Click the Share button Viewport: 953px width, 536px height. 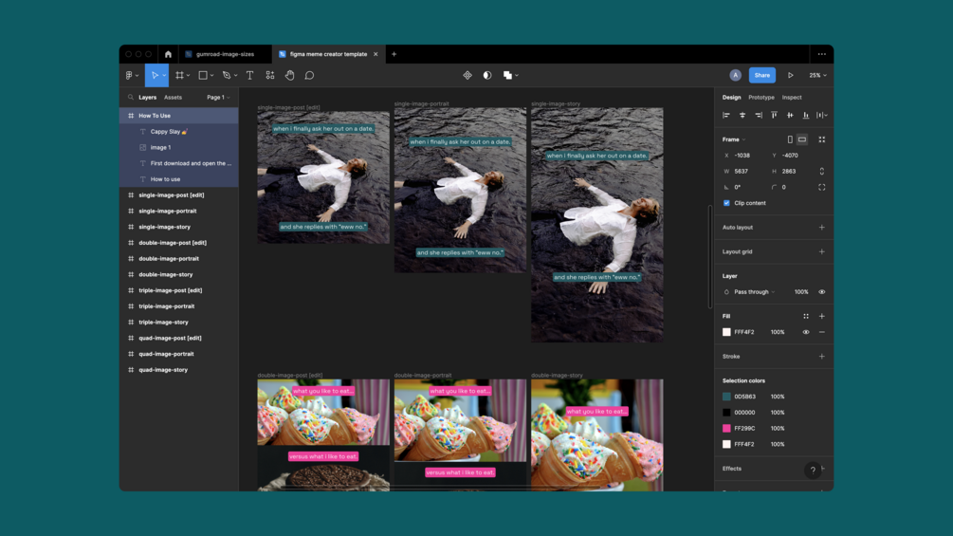point(762,75)
